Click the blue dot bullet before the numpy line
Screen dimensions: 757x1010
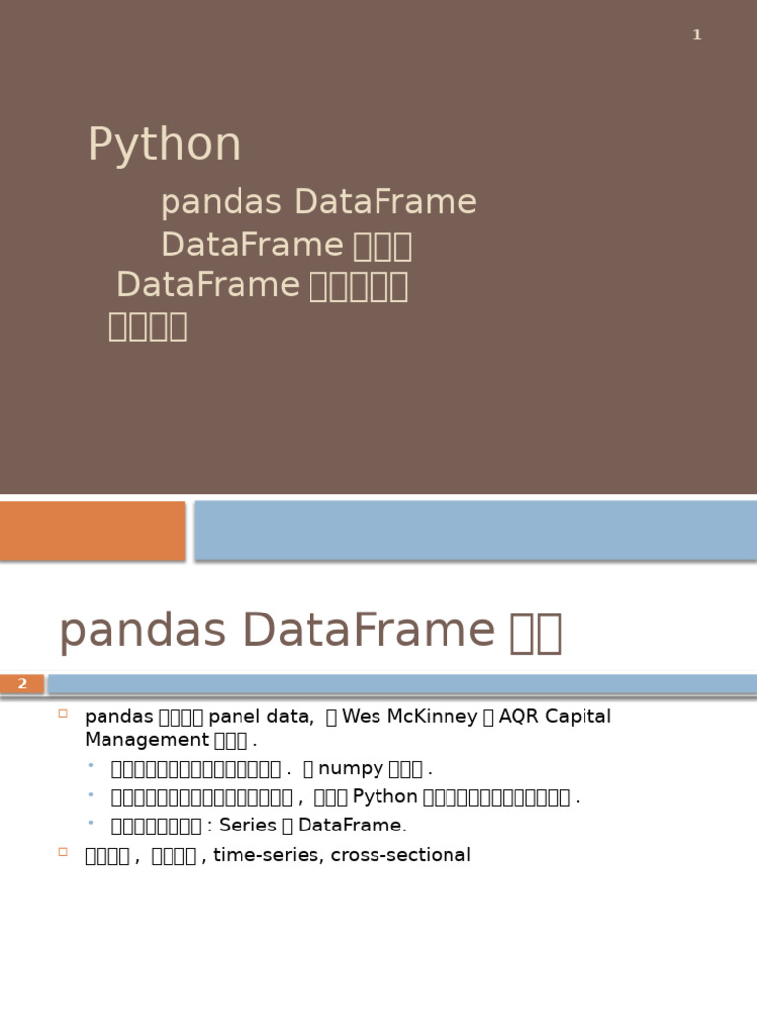tap(91, 765)
